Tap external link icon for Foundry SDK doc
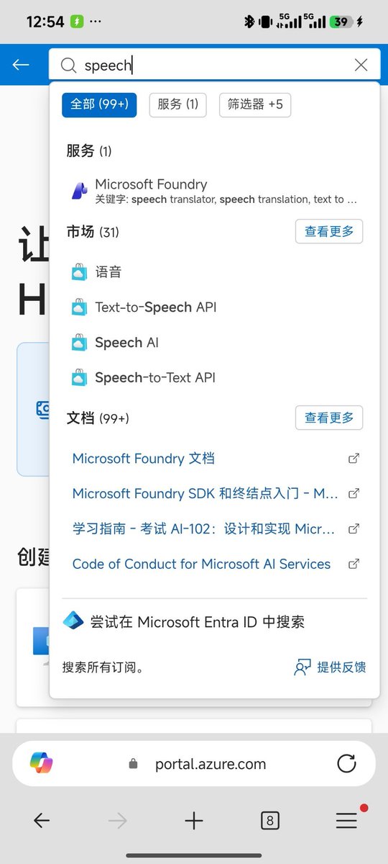The image size is (388, 864). coord(354,493)
